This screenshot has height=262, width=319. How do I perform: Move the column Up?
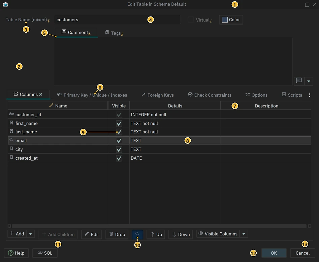(x=156, y=234)
